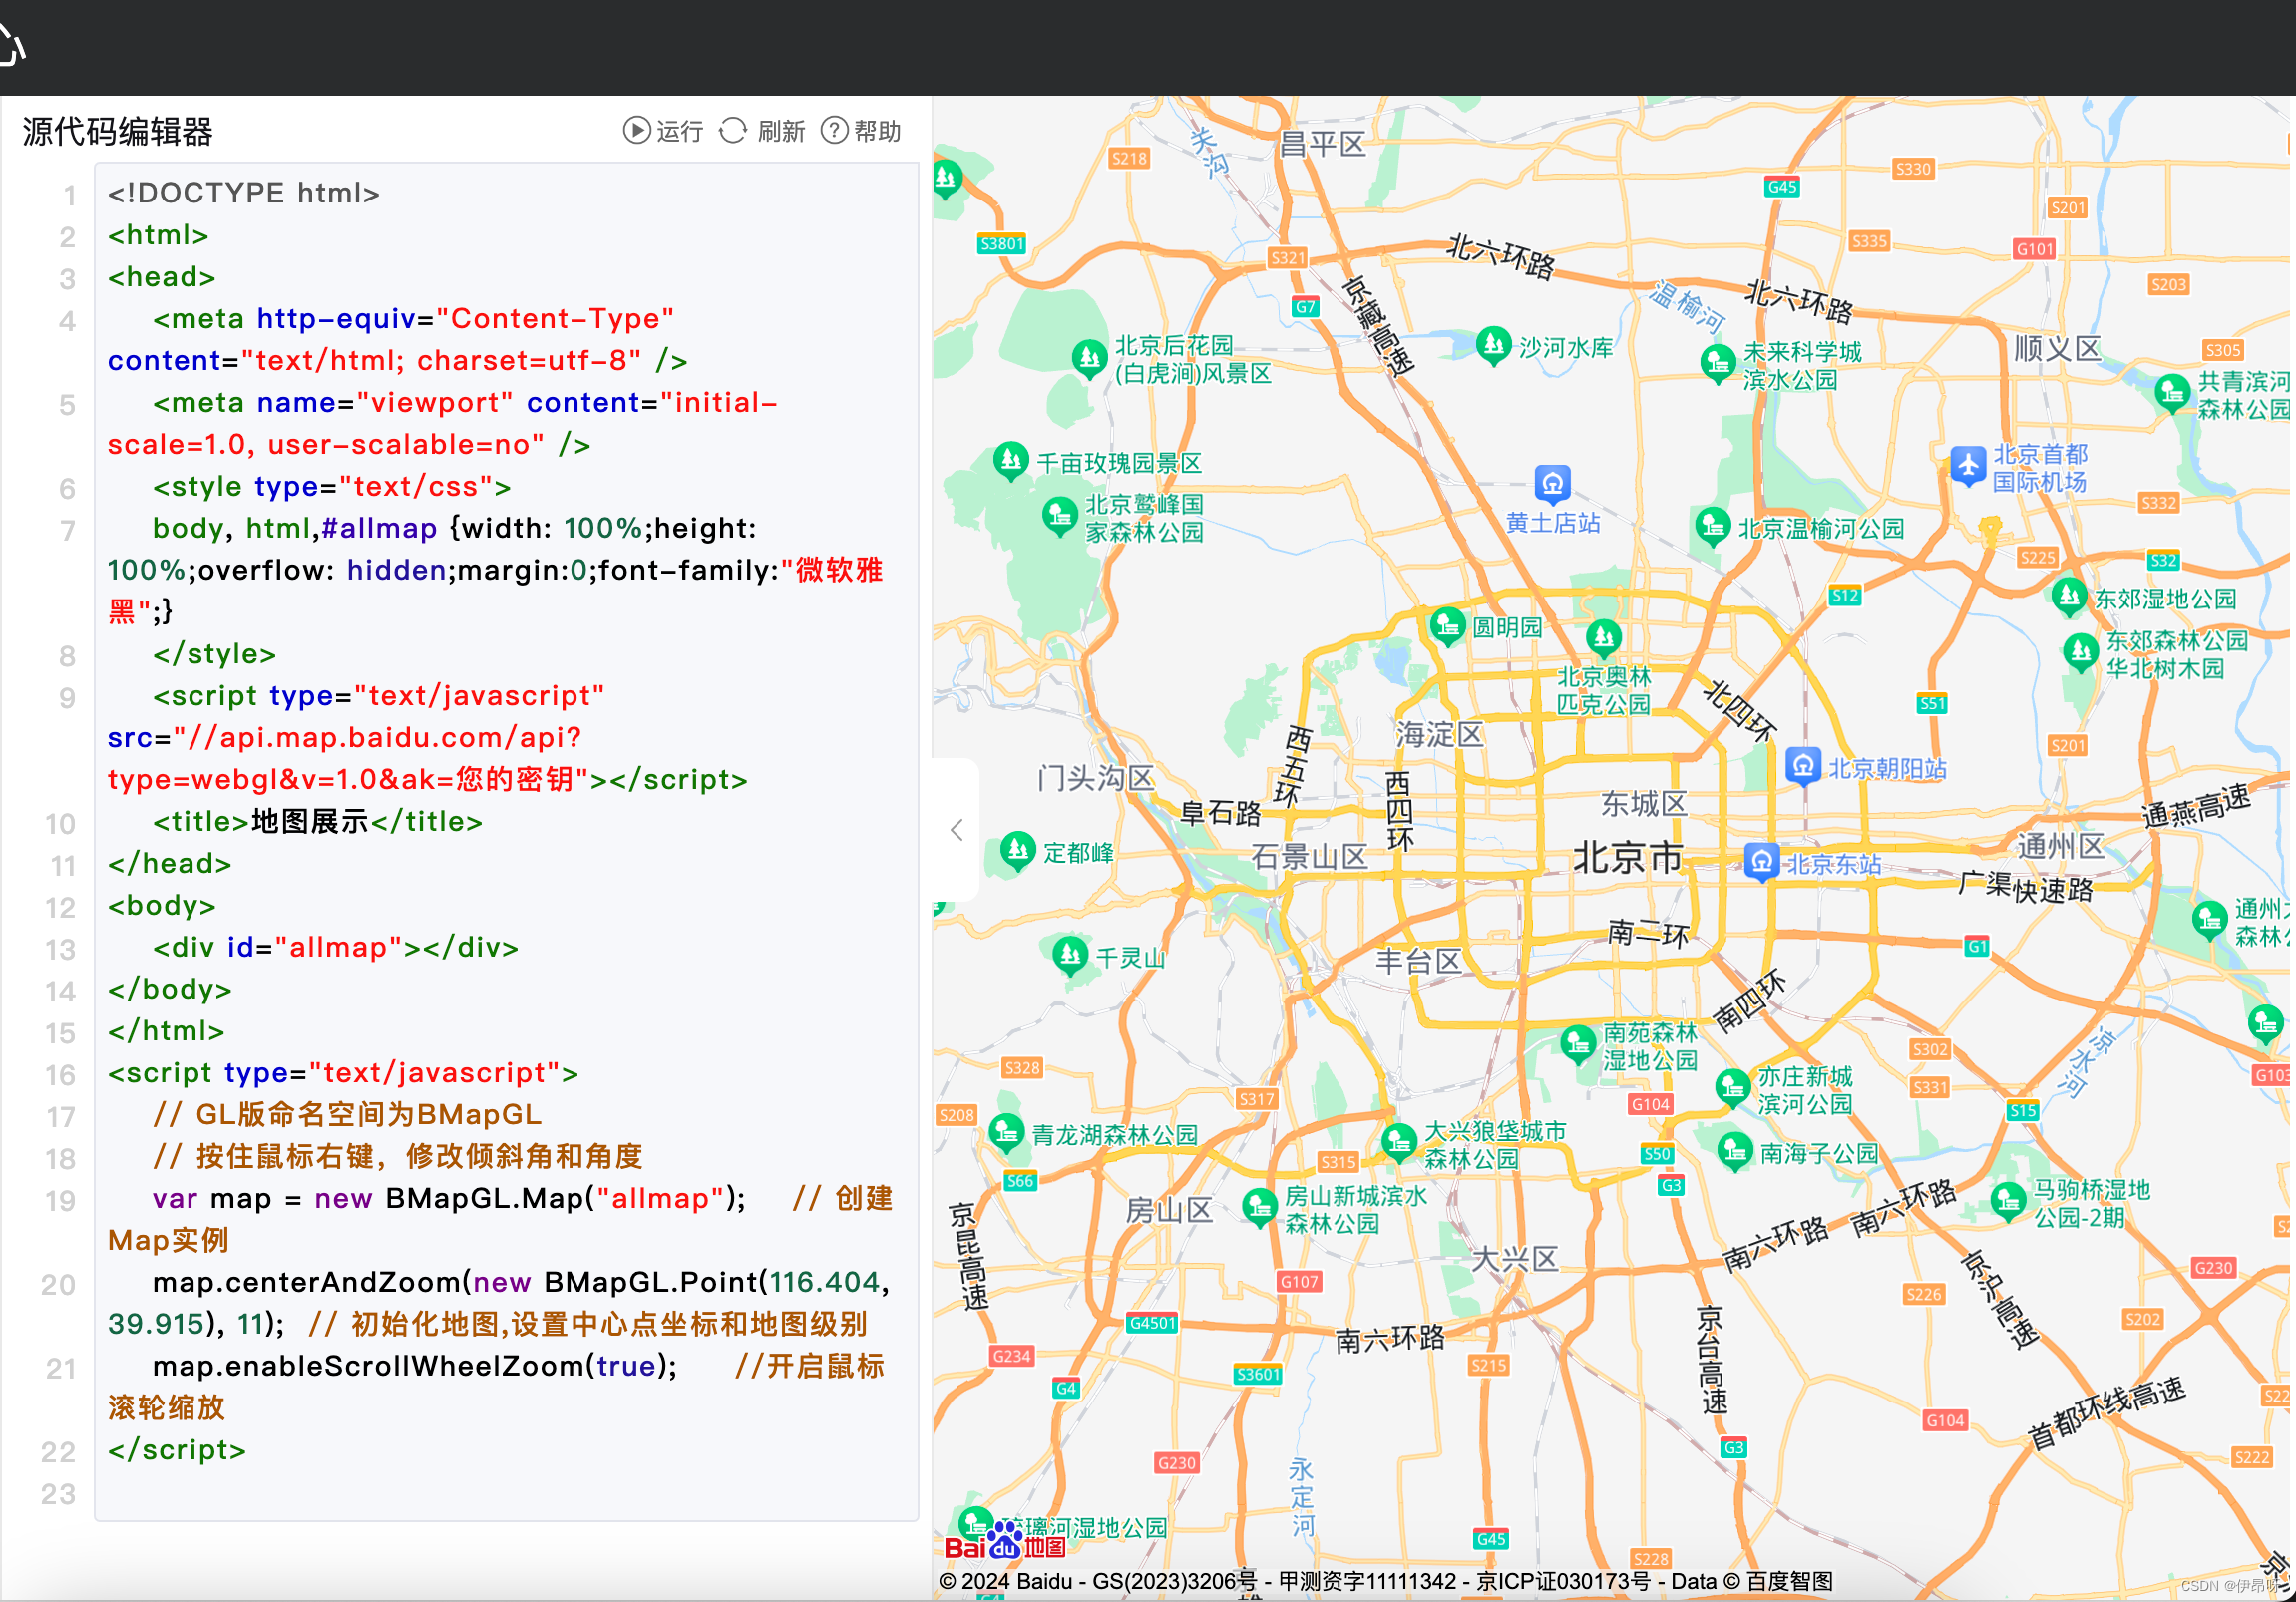Click the 石景山区 district label
The width and height of the screenshot is (2296, 1602).
[x=1309, y=857]
